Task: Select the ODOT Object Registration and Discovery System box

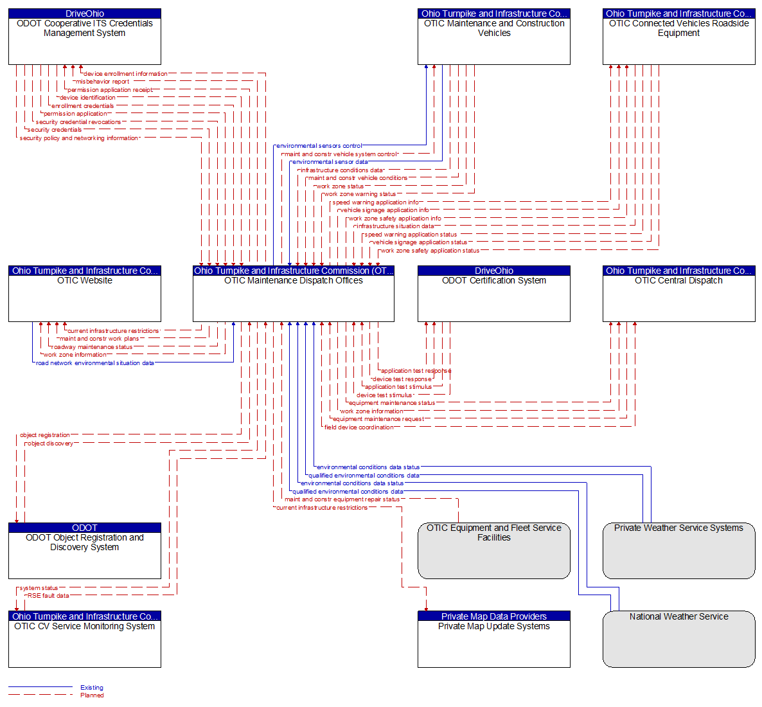Action: coord(85,551)
